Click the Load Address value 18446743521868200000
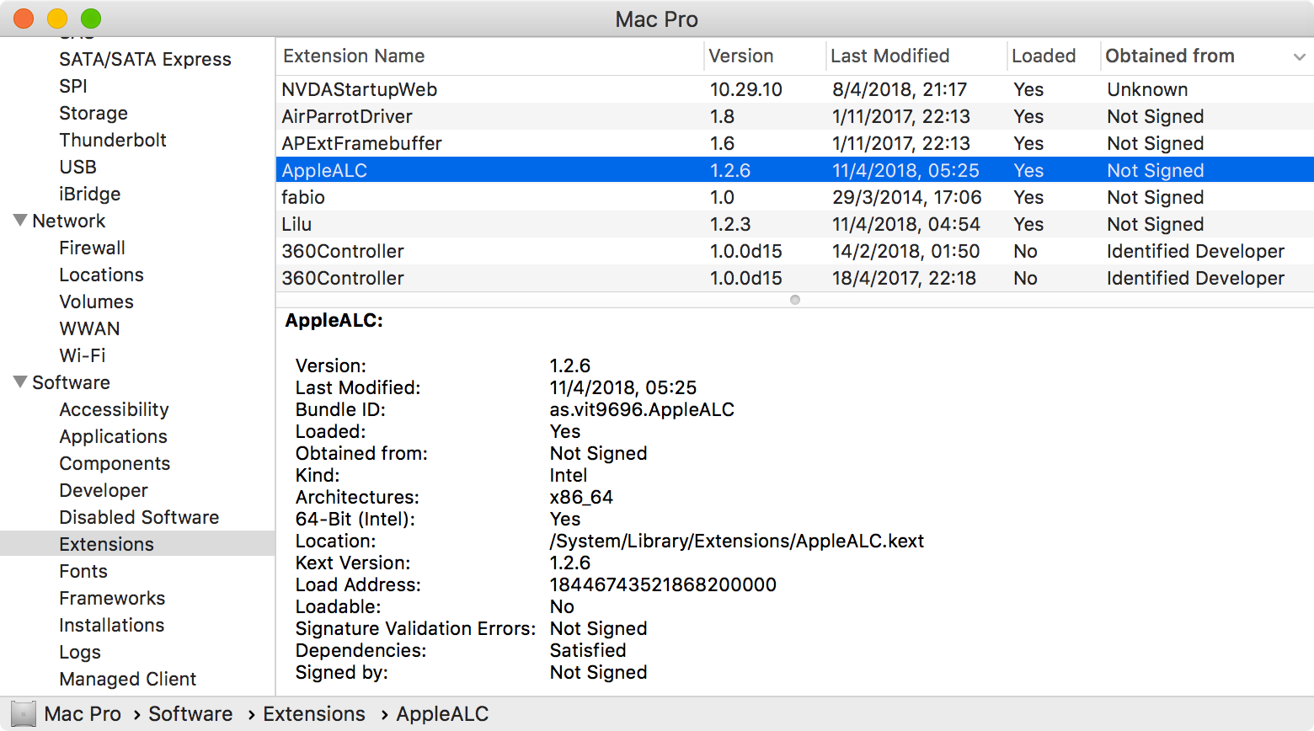 click(x=663, y=584)
